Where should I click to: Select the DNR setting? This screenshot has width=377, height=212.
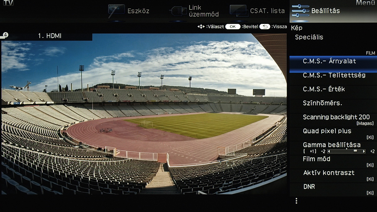333,190
